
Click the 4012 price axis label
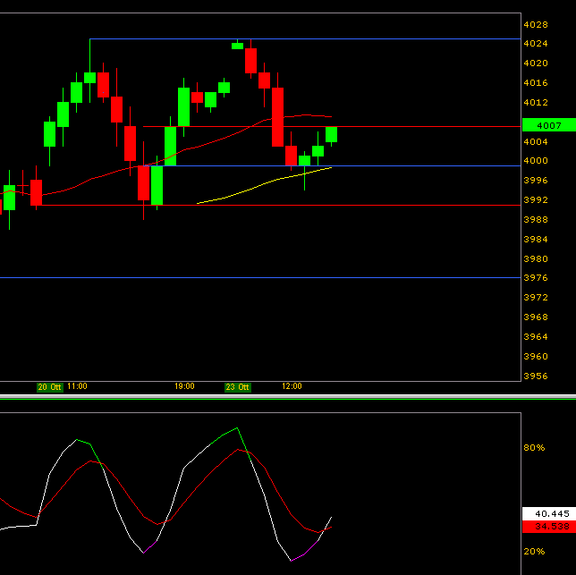point(535,102)
